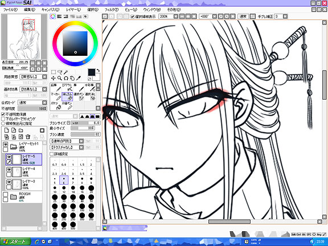Adjust the layer opacity slider
Viewport: 328px width, 246px height.
pyautogui.click(x=32, y=109)
